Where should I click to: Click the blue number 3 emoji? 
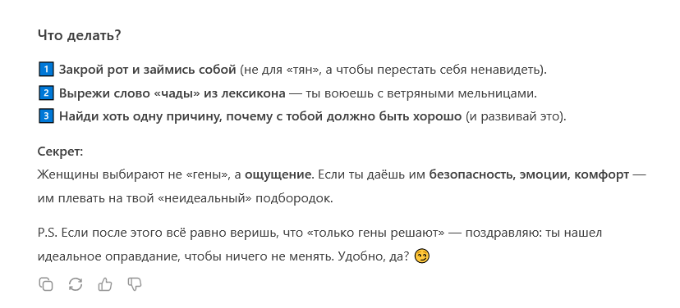(46, 117)
